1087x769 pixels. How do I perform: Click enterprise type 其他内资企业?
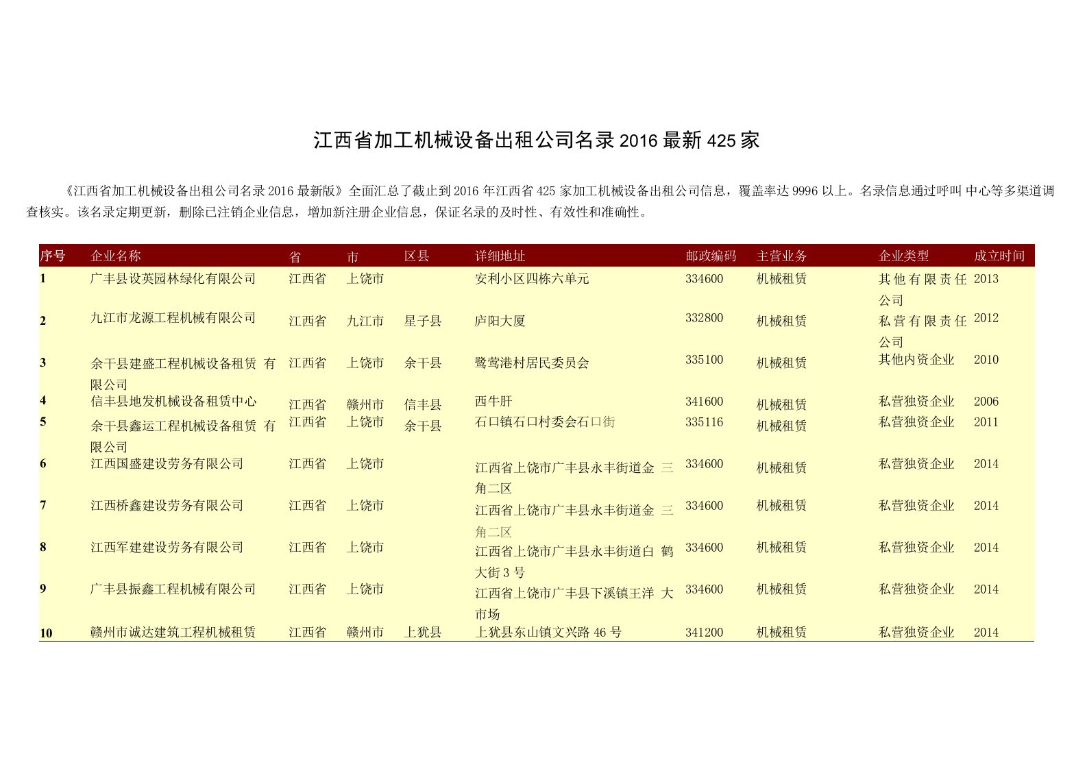[x=916, y=360]
